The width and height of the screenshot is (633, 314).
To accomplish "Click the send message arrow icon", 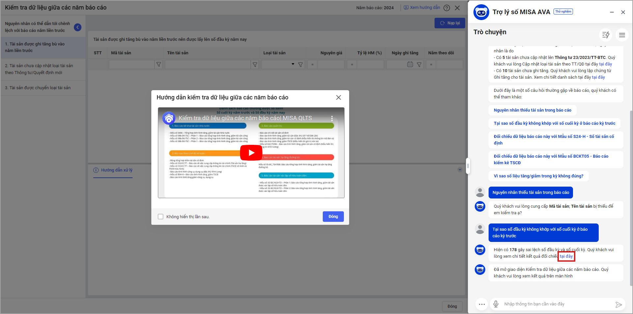I will [618, 304].
